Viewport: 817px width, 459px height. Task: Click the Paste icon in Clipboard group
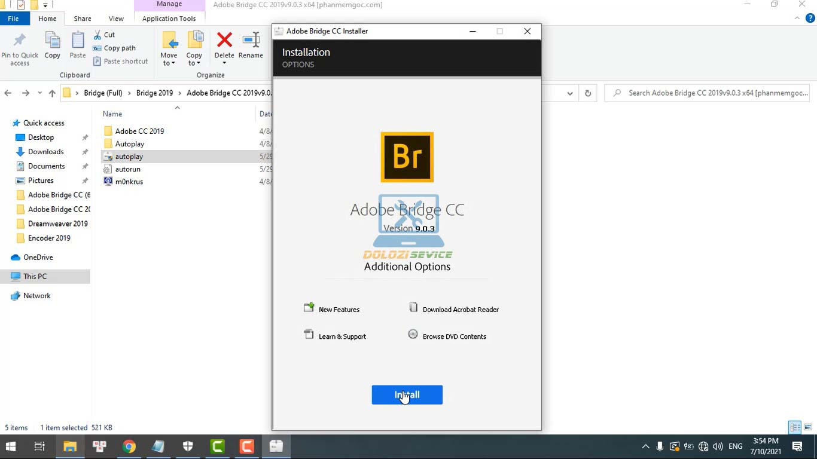point(78,41)
